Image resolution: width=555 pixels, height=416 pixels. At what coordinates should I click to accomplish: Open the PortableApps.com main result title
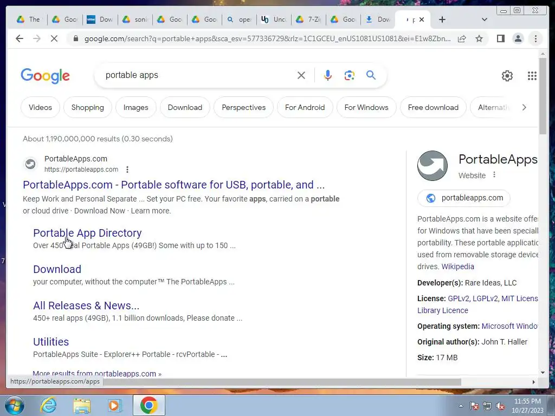click(173, 185)
